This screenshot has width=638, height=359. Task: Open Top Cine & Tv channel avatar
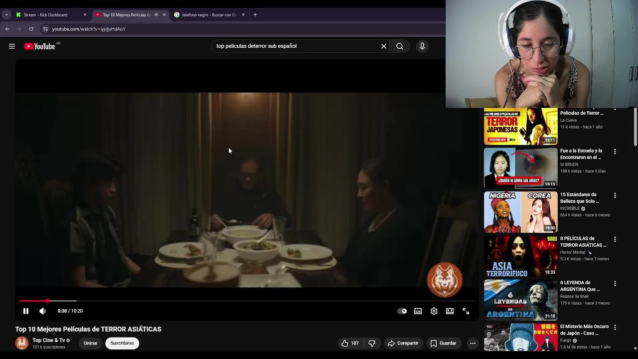click(x=22, y=343)
